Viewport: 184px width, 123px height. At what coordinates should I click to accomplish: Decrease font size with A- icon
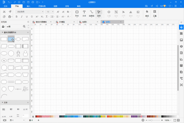coord(63,12)
